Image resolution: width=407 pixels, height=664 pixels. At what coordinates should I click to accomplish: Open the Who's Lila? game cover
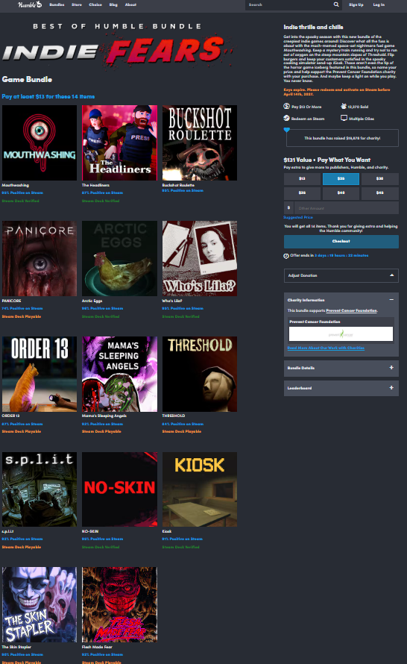200,259
